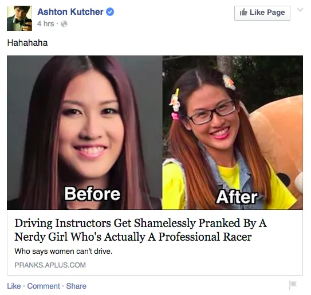Click the blue verified badge icon

[x=110, y=12]
